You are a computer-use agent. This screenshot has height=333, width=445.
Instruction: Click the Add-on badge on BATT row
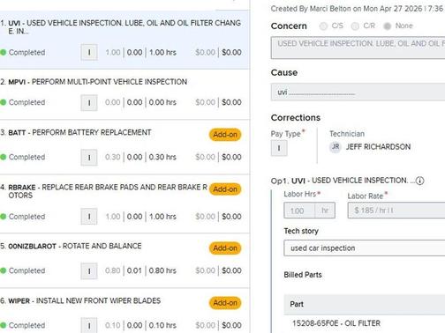[x=225, y=135]
